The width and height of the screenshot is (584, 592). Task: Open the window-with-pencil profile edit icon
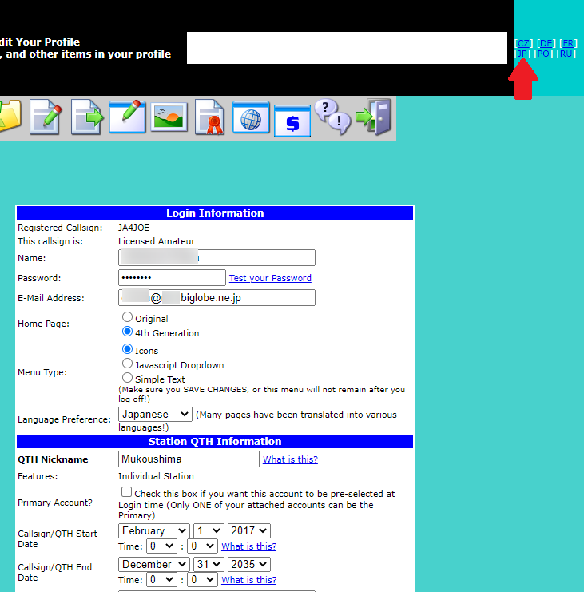pyautogui.click(x=128, y=117)
